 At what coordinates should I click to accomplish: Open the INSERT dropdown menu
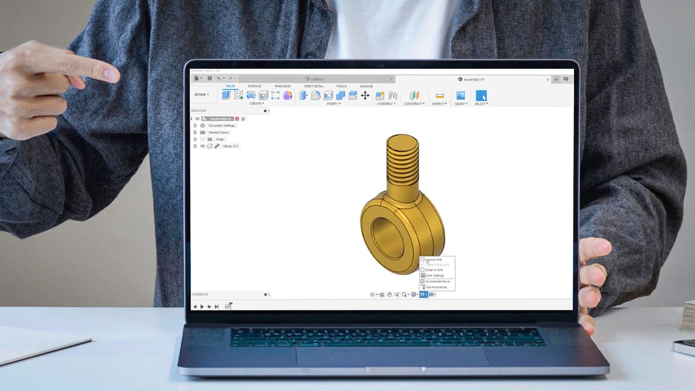[x=461, y=104]
